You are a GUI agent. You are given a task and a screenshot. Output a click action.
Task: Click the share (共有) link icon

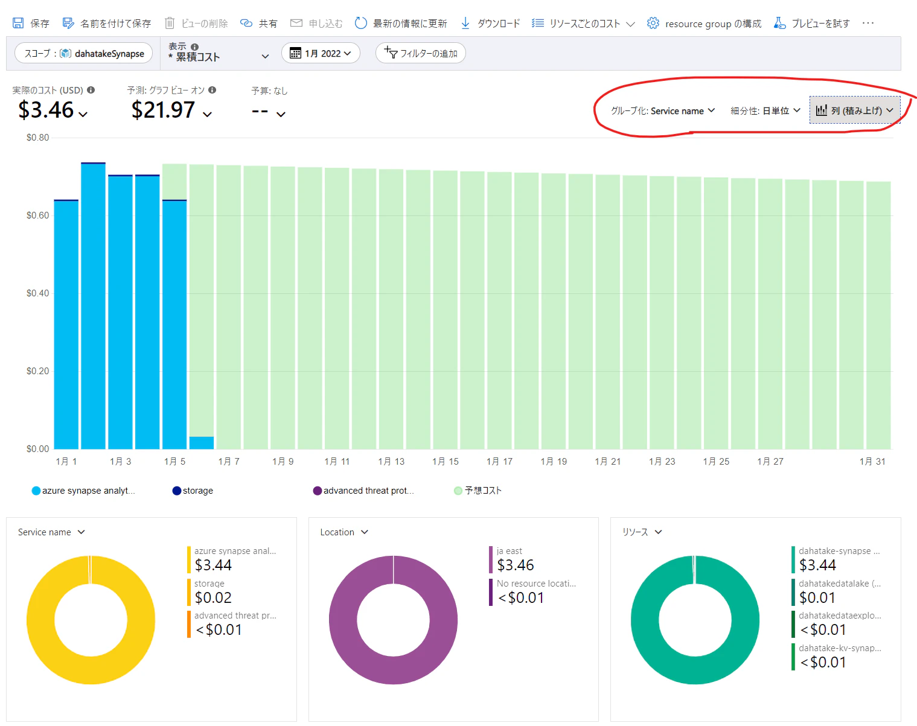(x=246, y=23)
